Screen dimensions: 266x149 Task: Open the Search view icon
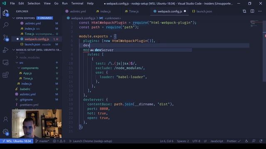(x=5, y=25)
